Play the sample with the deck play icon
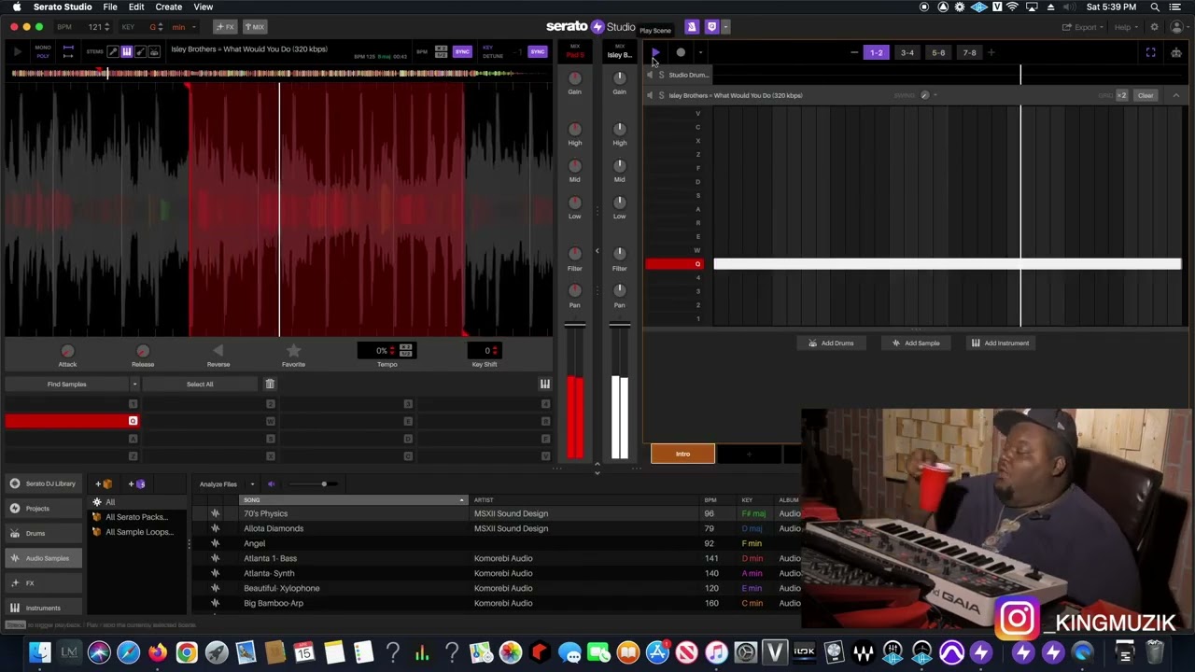This screenshot has width=1195, height=672. click(17, 52)
